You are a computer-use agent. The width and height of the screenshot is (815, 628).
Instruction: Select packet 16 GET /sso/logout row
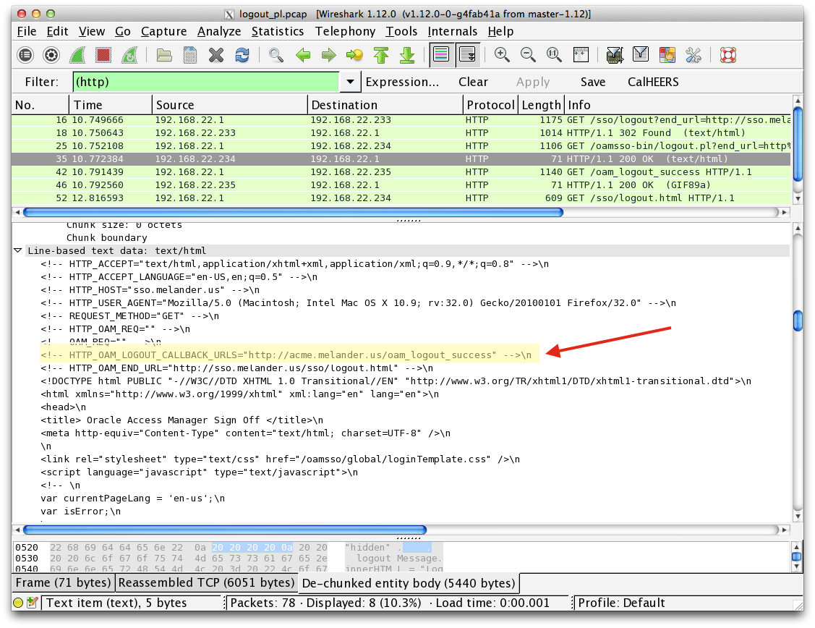(401, 120)
